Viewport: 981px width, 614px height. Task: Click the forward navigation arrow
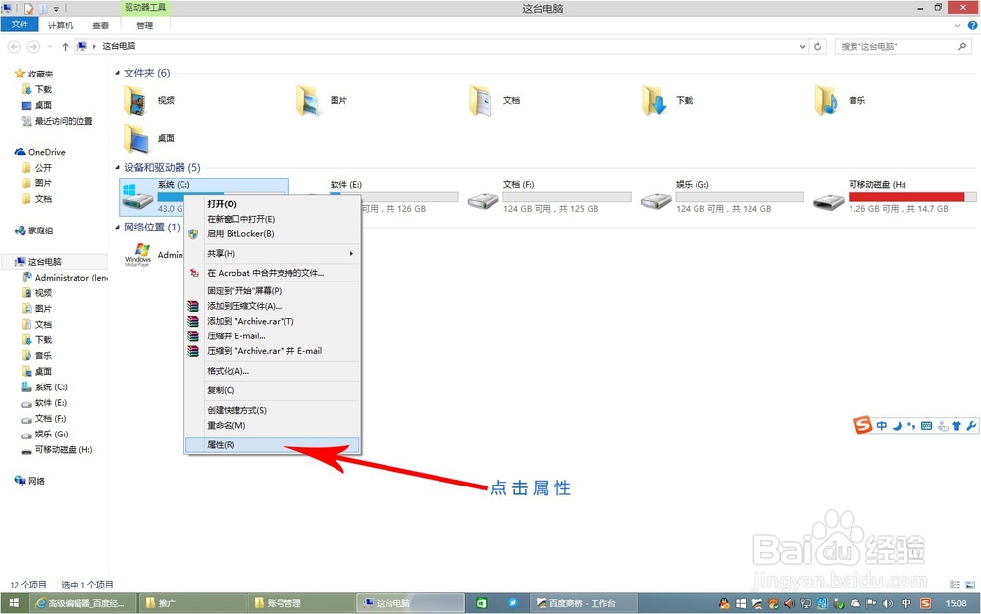[33, 46]
